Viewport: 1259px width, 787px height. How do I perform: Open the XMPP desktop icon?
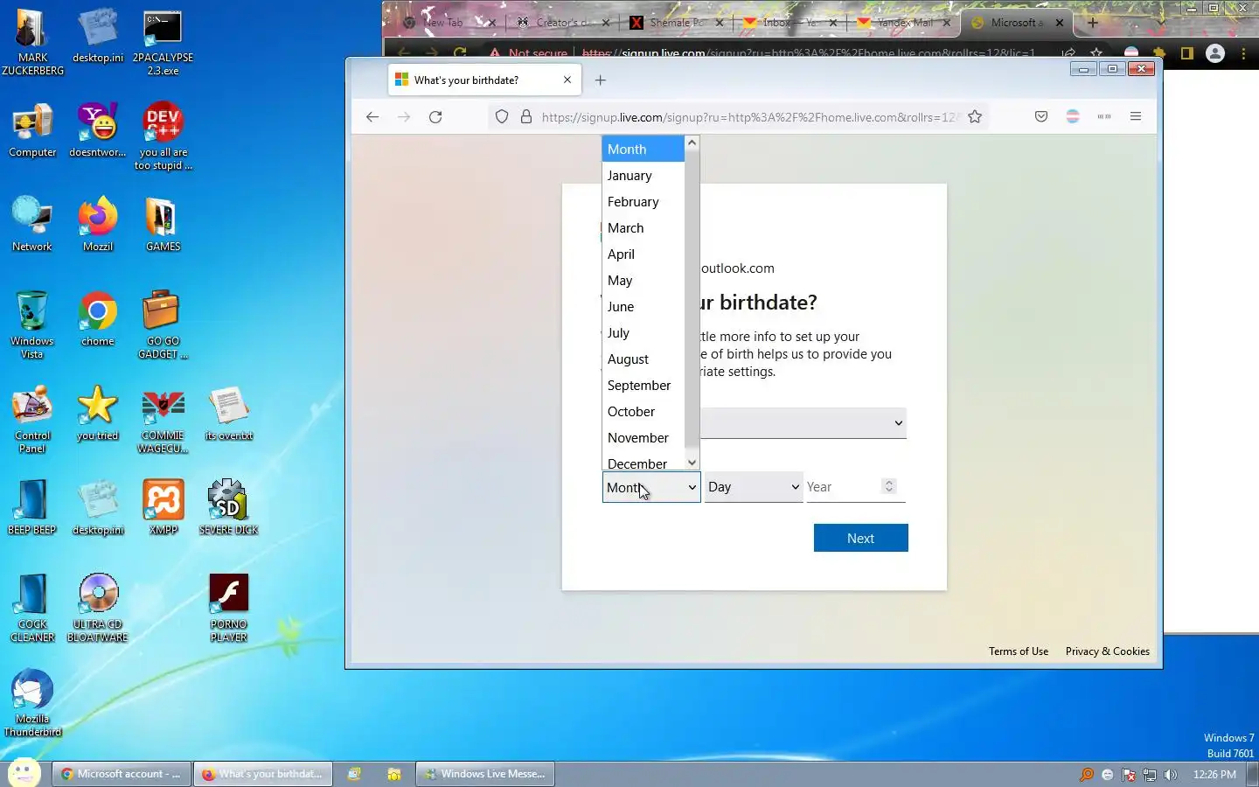tap(163, 507)
